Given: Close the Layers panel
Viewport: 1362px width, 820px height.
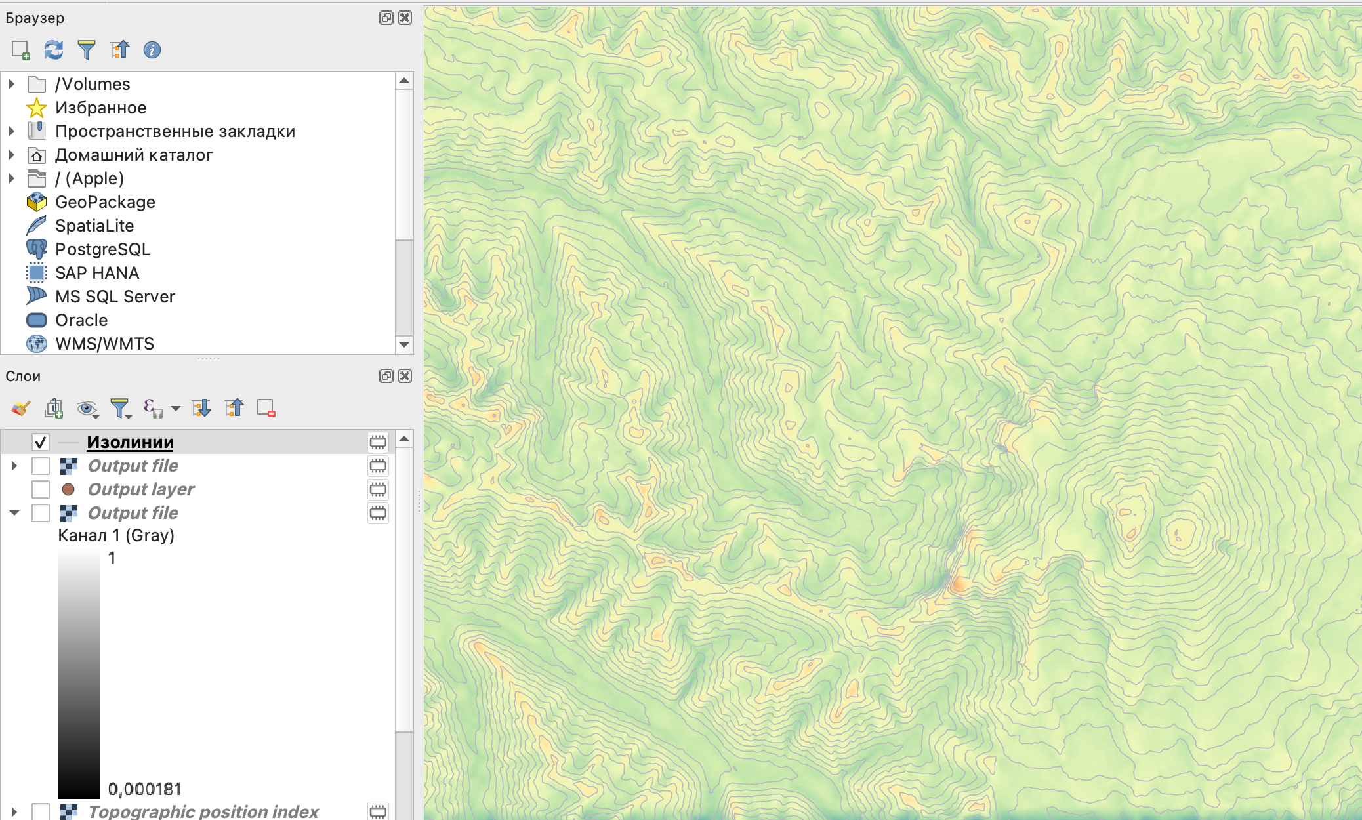Looking at the screenshot, I should 405,376.
